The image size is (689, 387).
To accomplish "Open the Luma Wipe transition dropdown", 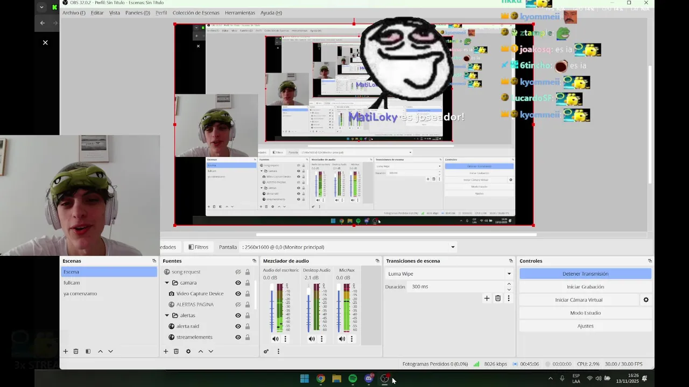I will pos(449,274).
